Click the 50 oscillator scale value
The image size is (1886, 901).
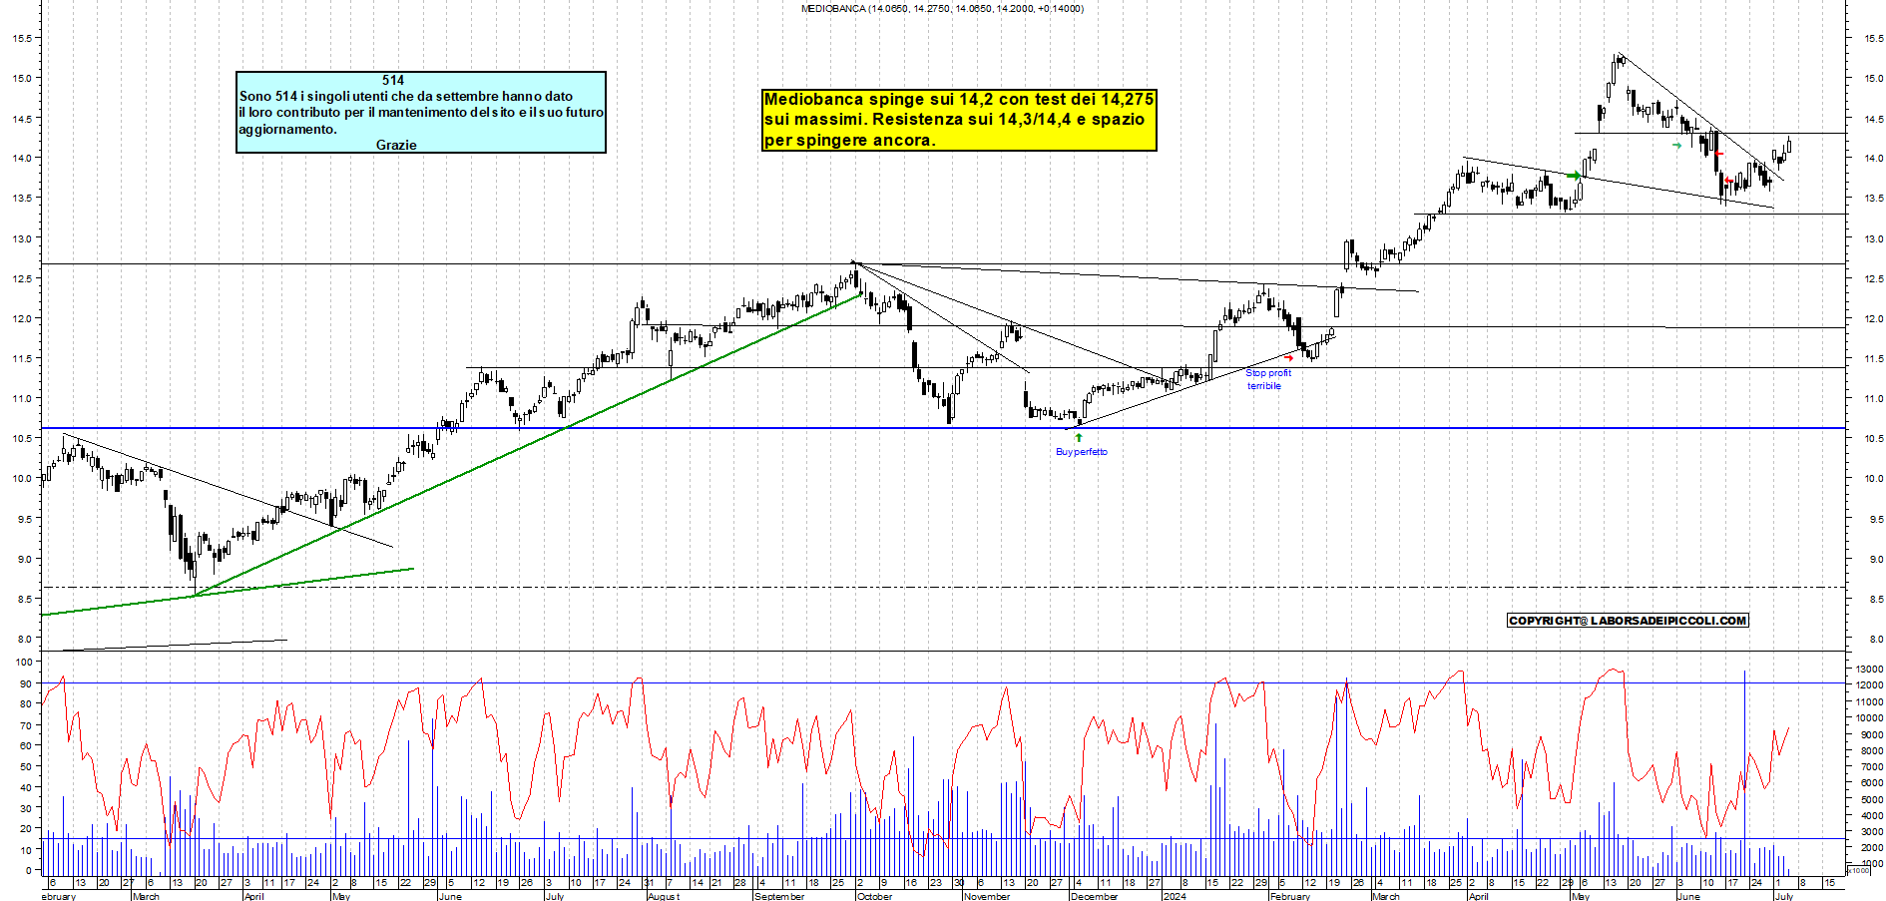pyautogui.click(x=25, y=766)
